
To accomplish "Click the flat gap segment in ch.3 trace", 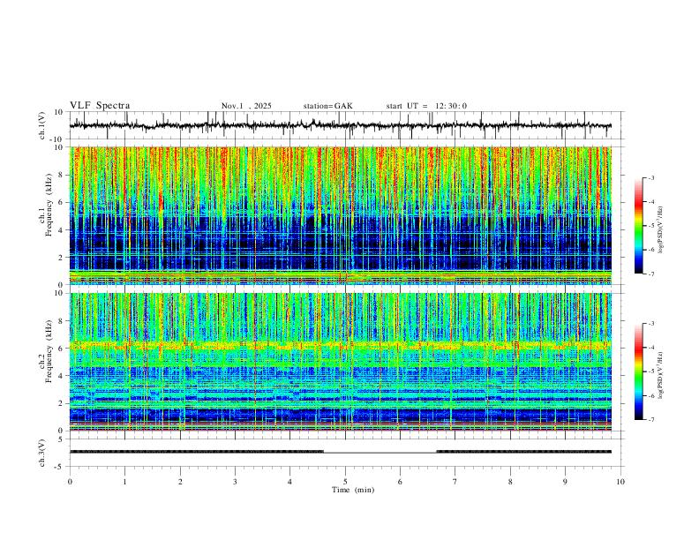I will pos(380,453).
